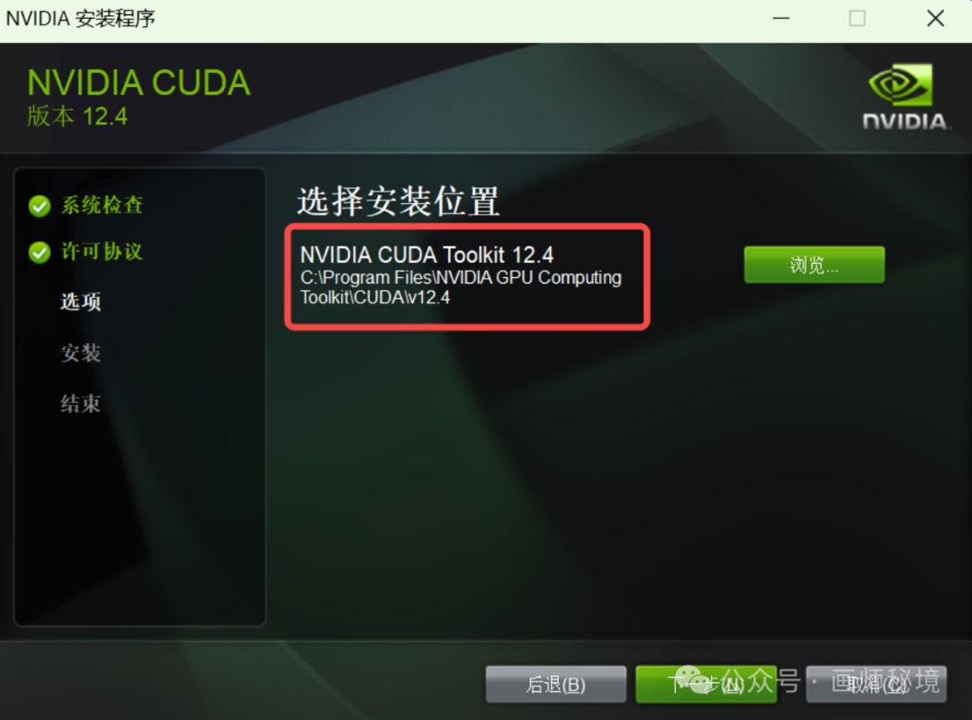Select the 选项 step in the sidebar
The image size is (972, 720).
point(81,302)
